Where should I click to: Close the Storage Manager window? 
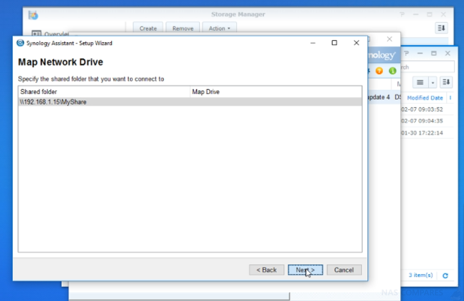(x=443, y=14)
